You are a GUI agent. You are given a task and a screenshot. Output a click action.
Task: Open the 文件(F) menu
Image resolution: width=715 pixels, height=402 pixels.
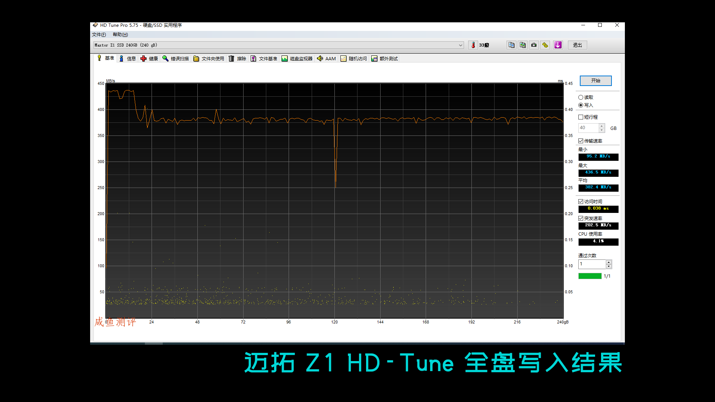pos(99,35)
